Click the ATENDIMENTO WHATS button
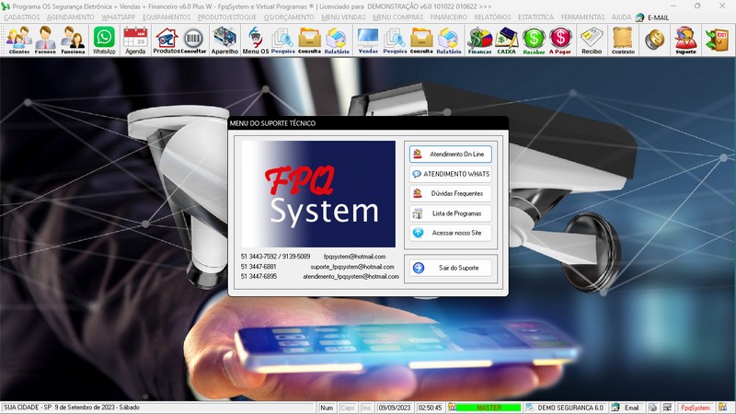The image size is (736, 414). [x=451, y=174]
